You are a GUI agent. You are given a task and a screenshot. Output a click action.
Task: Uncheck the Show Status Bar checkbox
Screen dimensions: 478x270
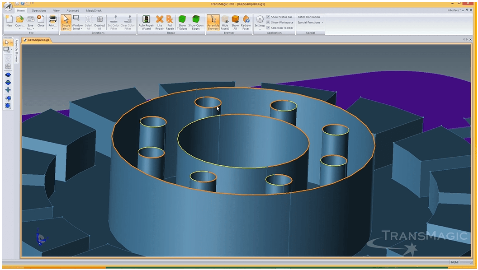click(268, 17)
